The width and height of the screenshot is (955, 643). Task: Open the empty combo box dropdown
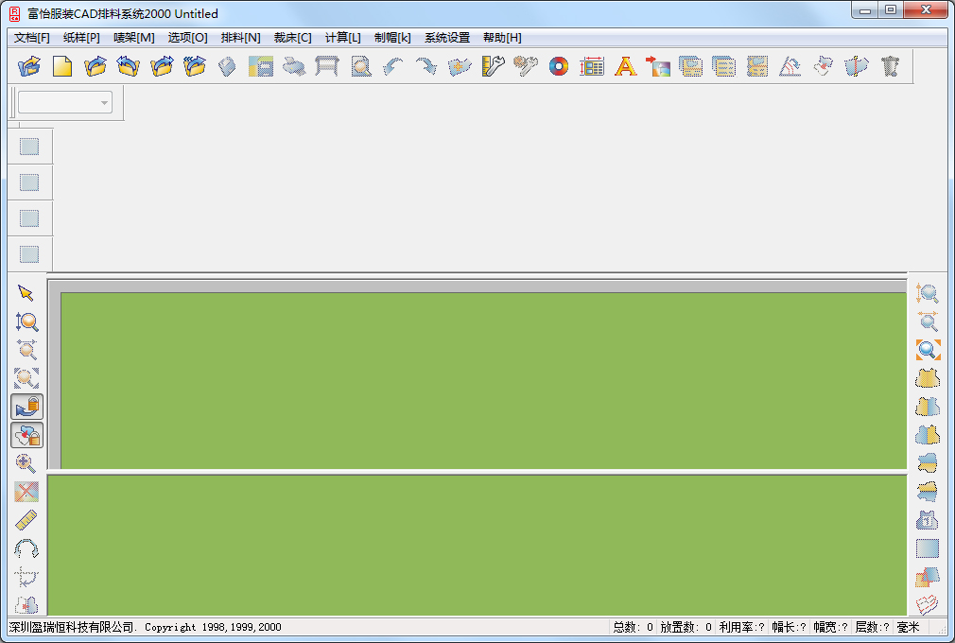point(65,102)
